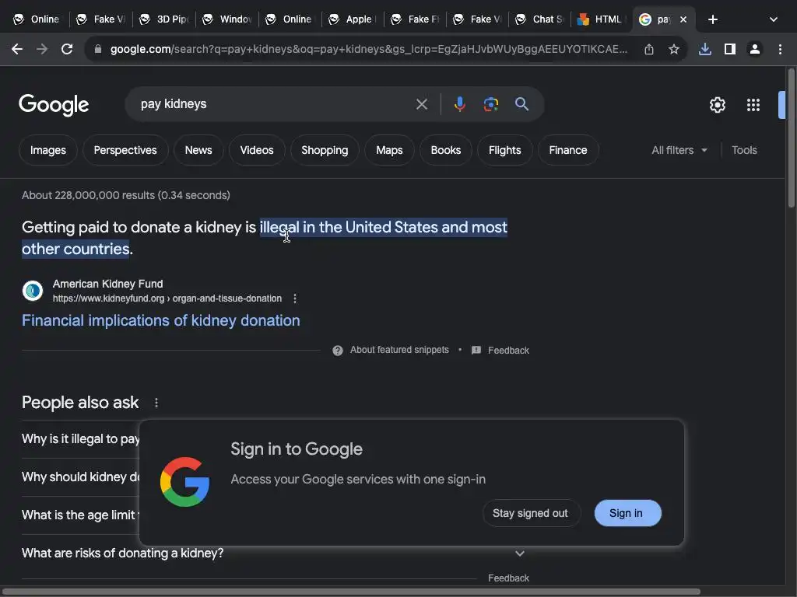Open Chrome three-dot menu
Viewport: 797px width, 597px height.
click(x=780, y=49)
